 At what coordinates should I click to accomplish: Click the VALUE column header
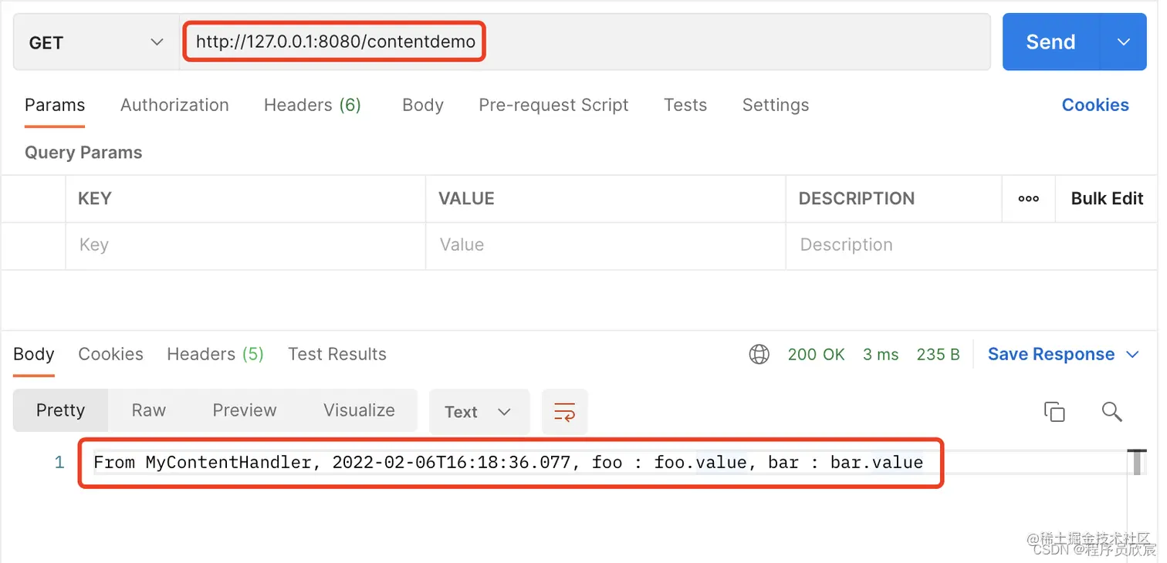466,199
